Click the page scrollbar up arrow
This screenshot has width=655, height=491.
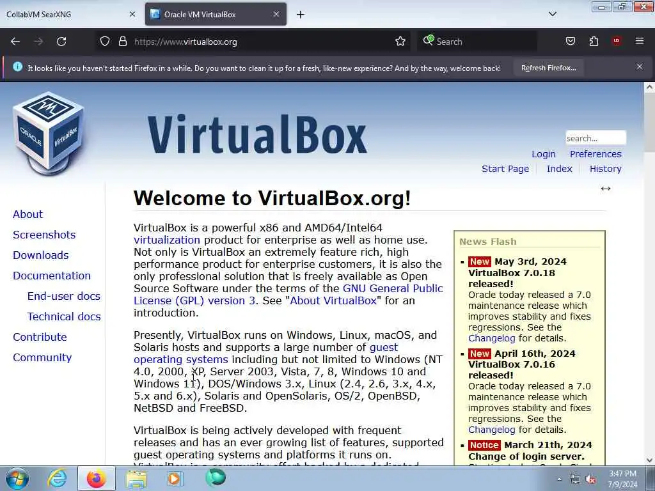click(649, 87)
